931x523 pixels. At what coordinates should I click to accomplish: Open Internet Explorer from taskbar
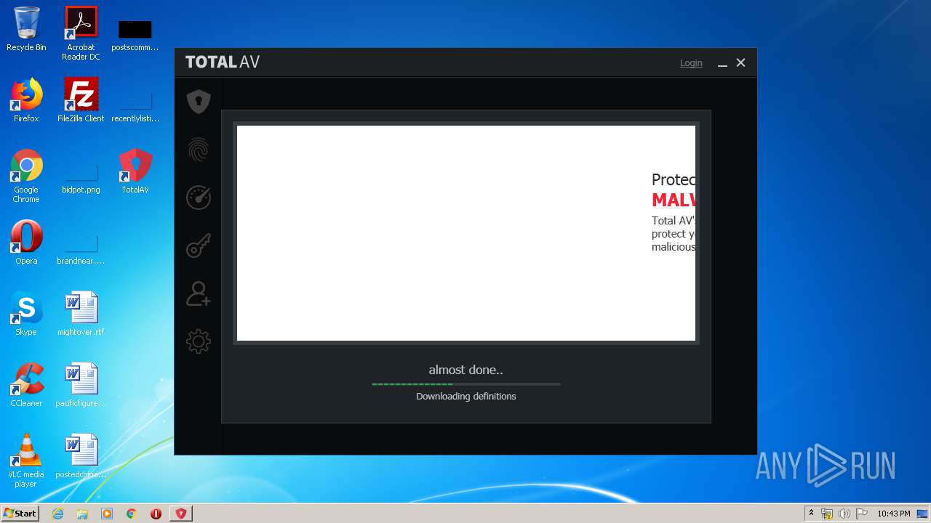57,514
